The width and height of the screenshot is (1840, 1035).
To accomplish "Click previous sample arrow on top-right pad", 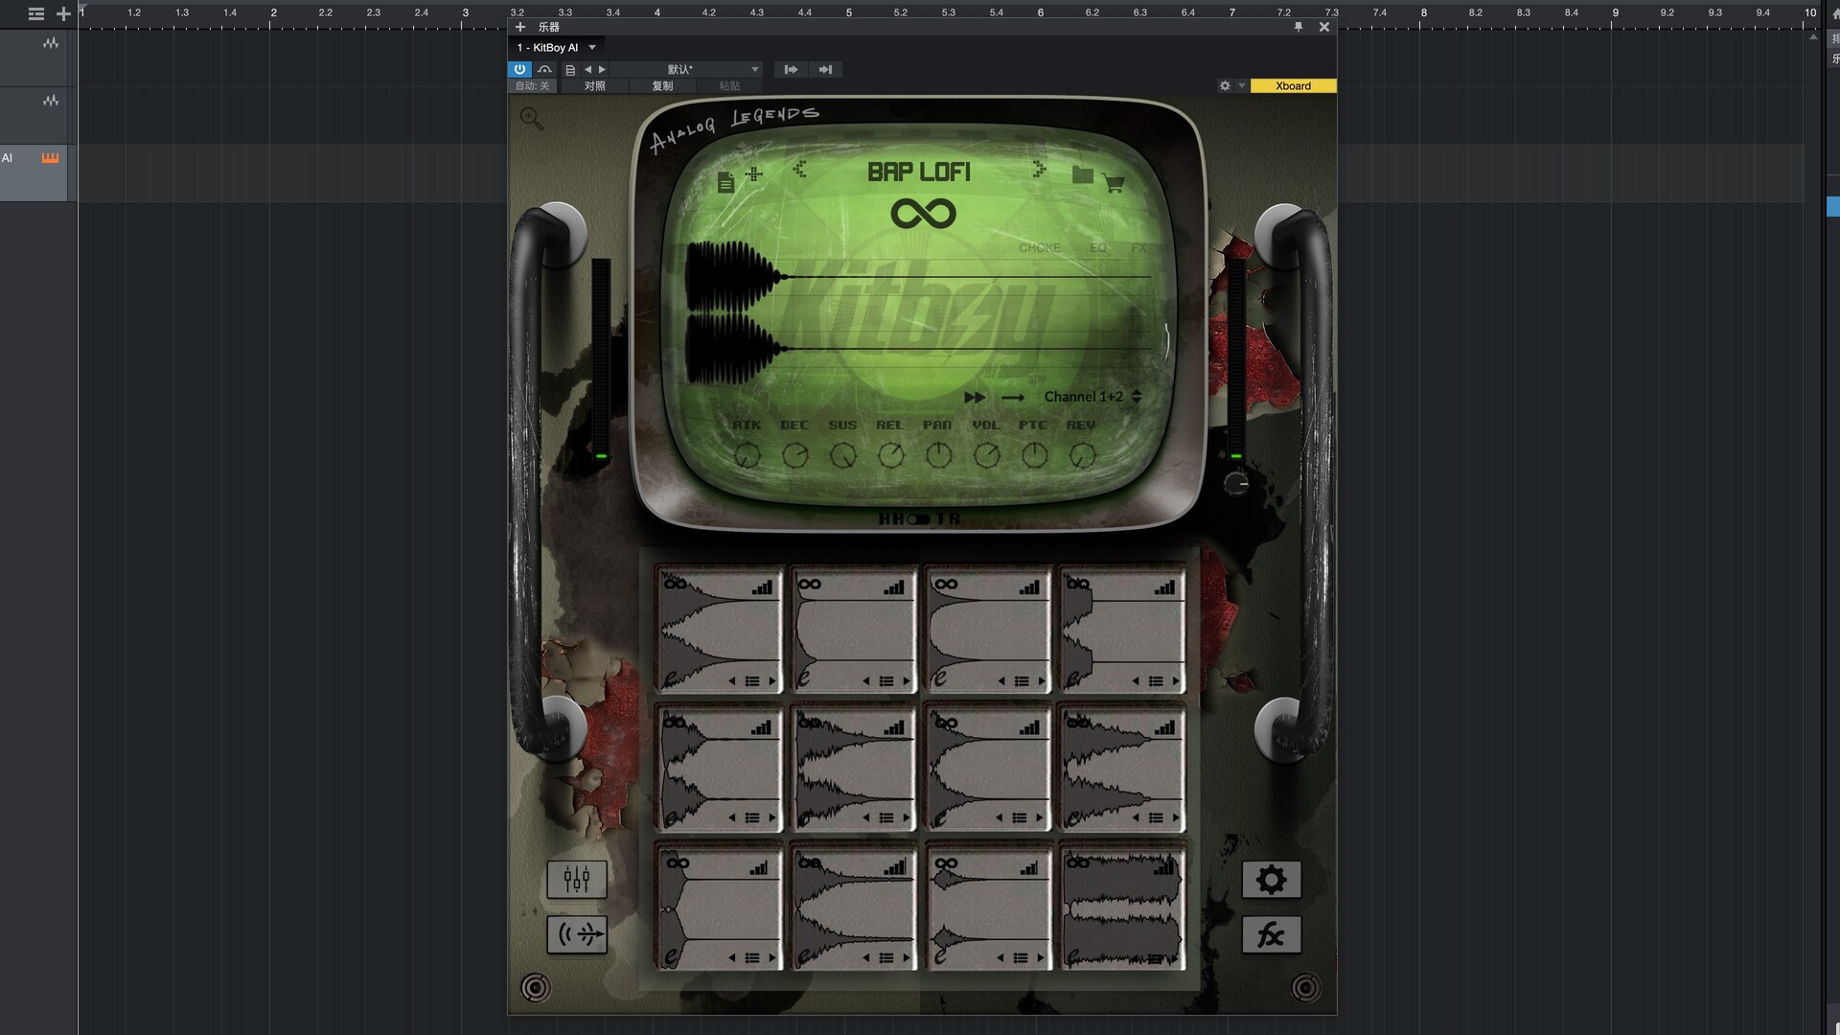I will [x=1136, y=681].
